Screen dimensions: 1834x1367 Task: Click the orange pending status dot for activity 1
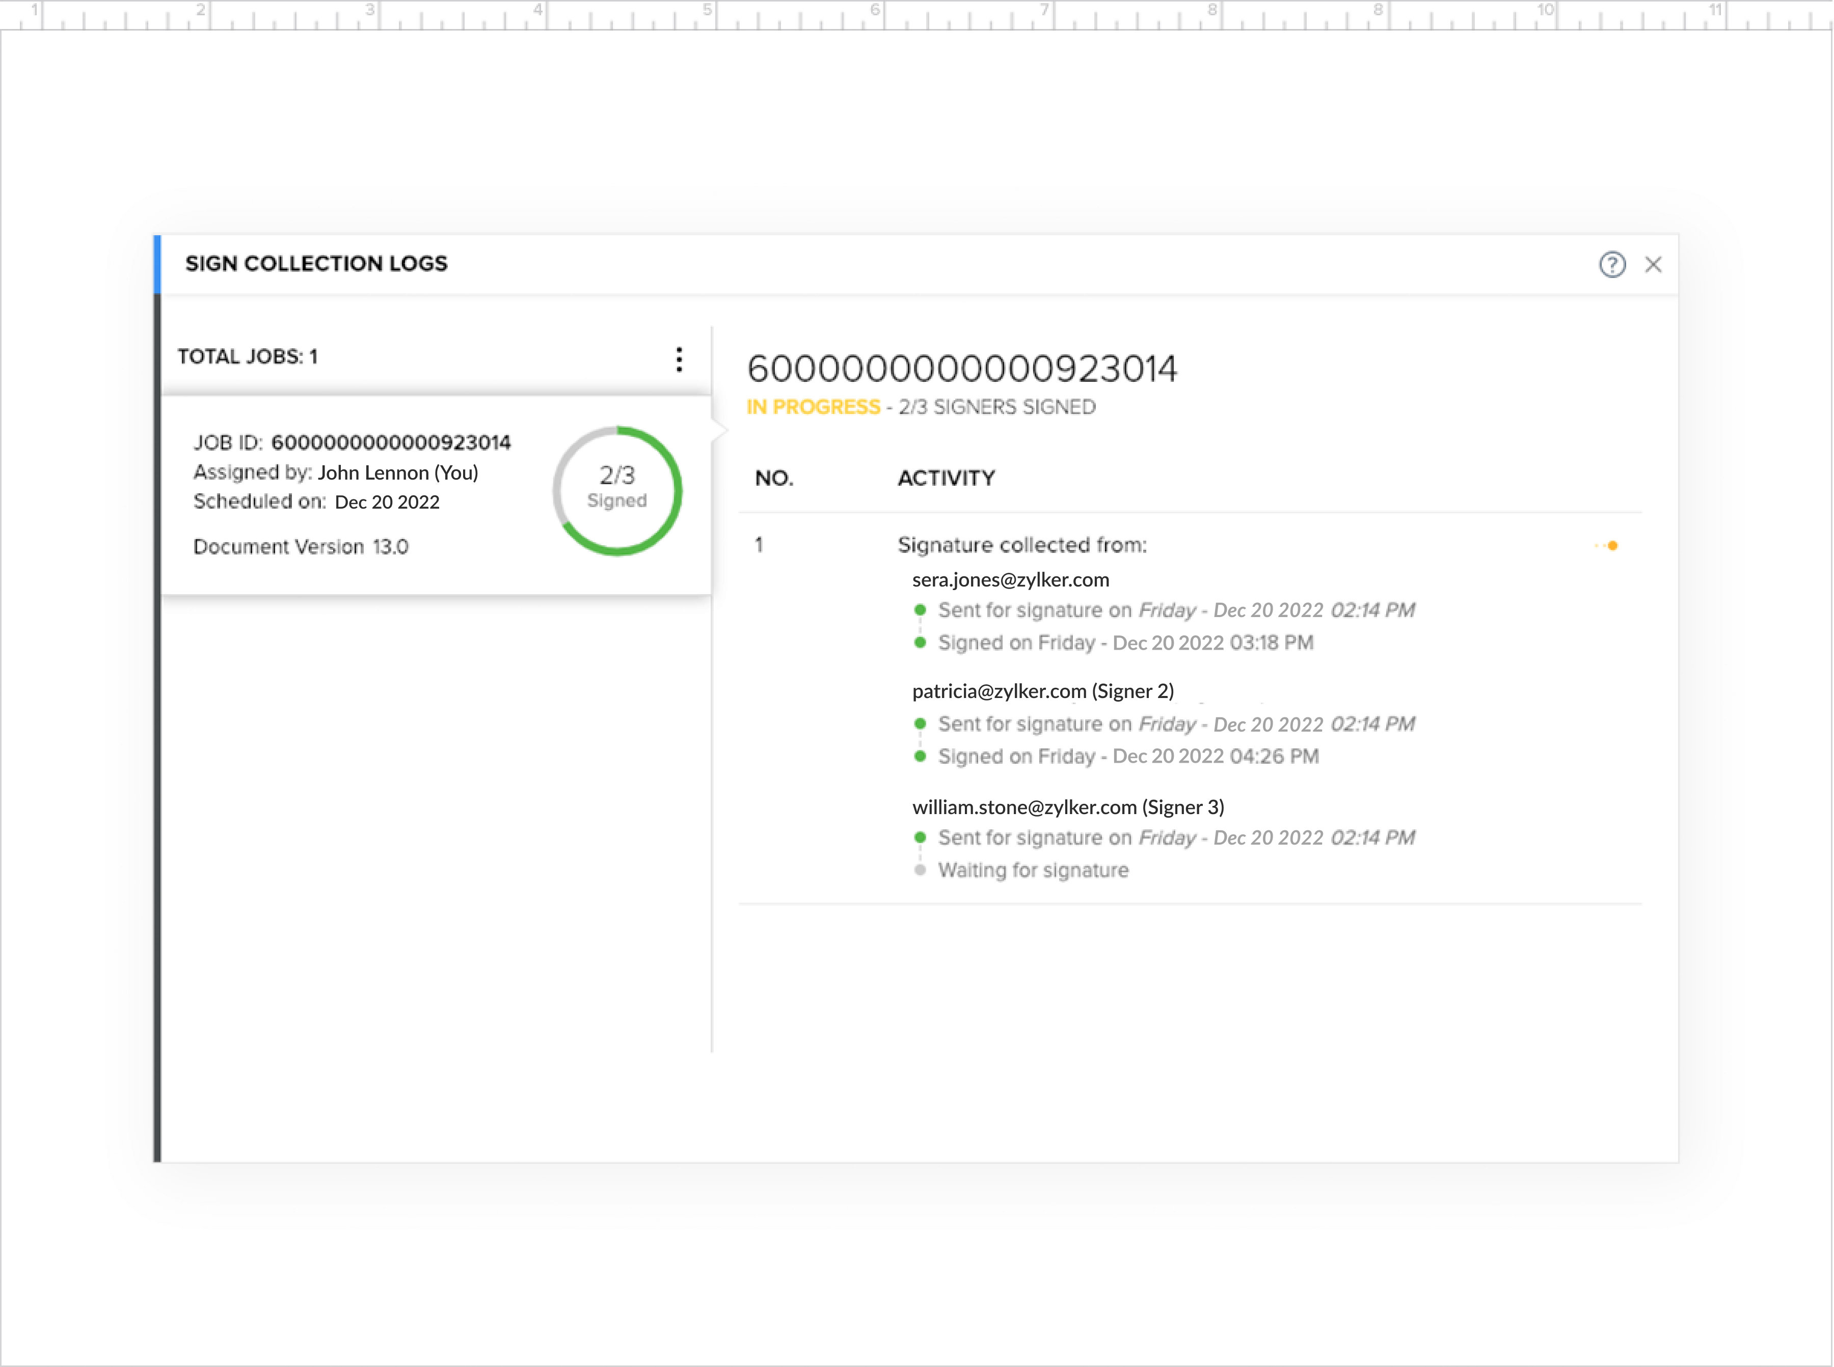pyautogui.click(x=1613, y=544)
